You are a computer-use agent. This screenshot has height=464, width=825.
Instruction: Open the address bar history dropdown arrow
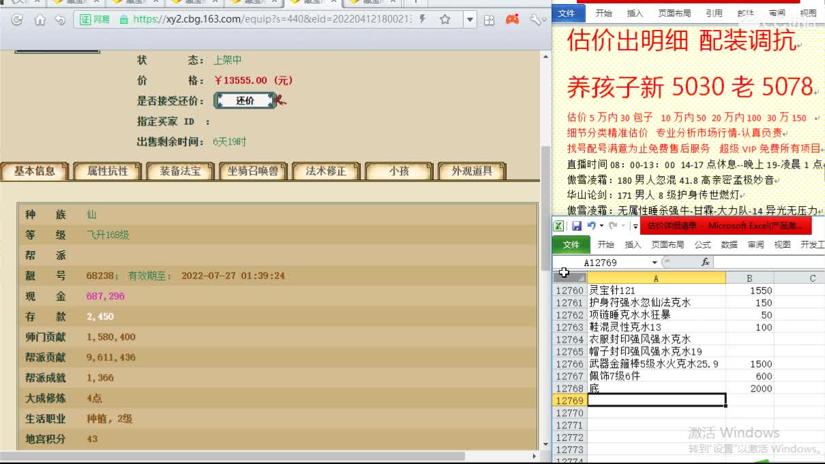(x=470, y=20)
